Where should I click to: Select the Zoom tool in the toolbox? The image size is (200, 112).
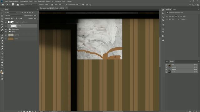click(2, 65)
